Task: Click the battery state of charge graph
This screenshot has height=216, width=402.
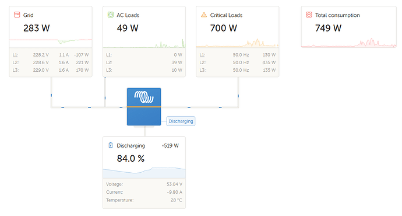Action: pos(144,173)
